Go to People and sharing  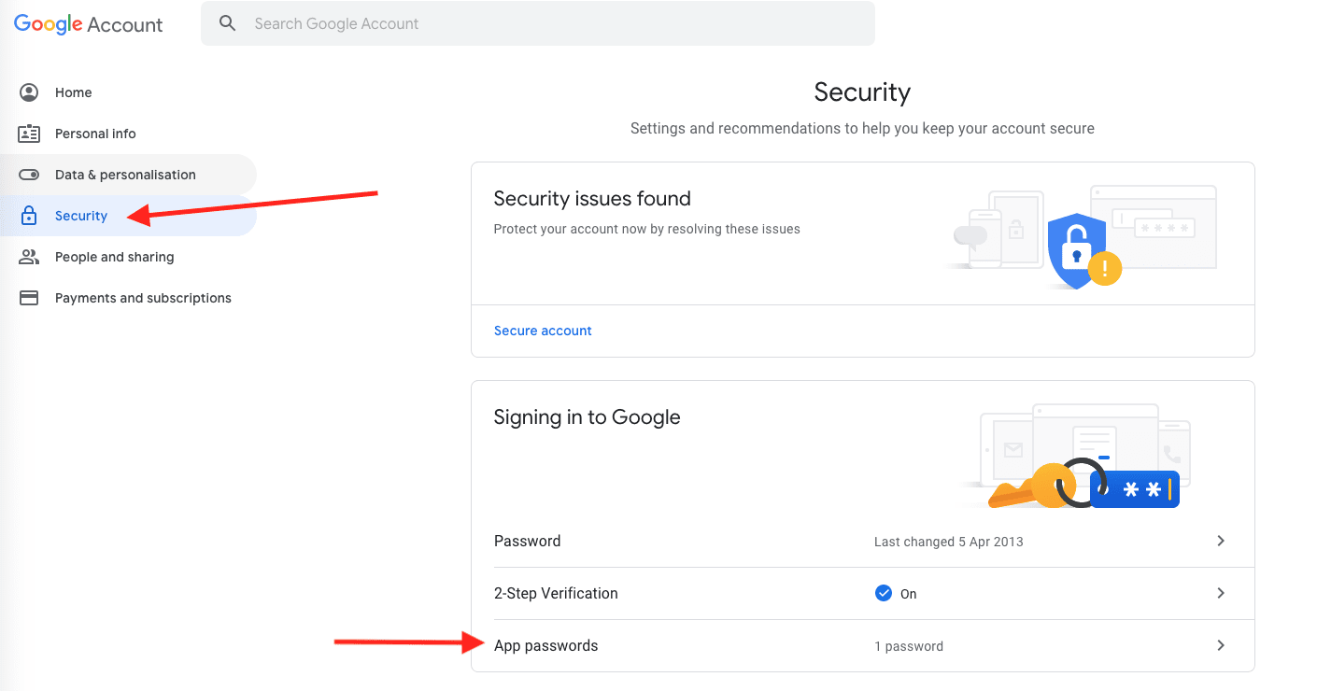114,257
